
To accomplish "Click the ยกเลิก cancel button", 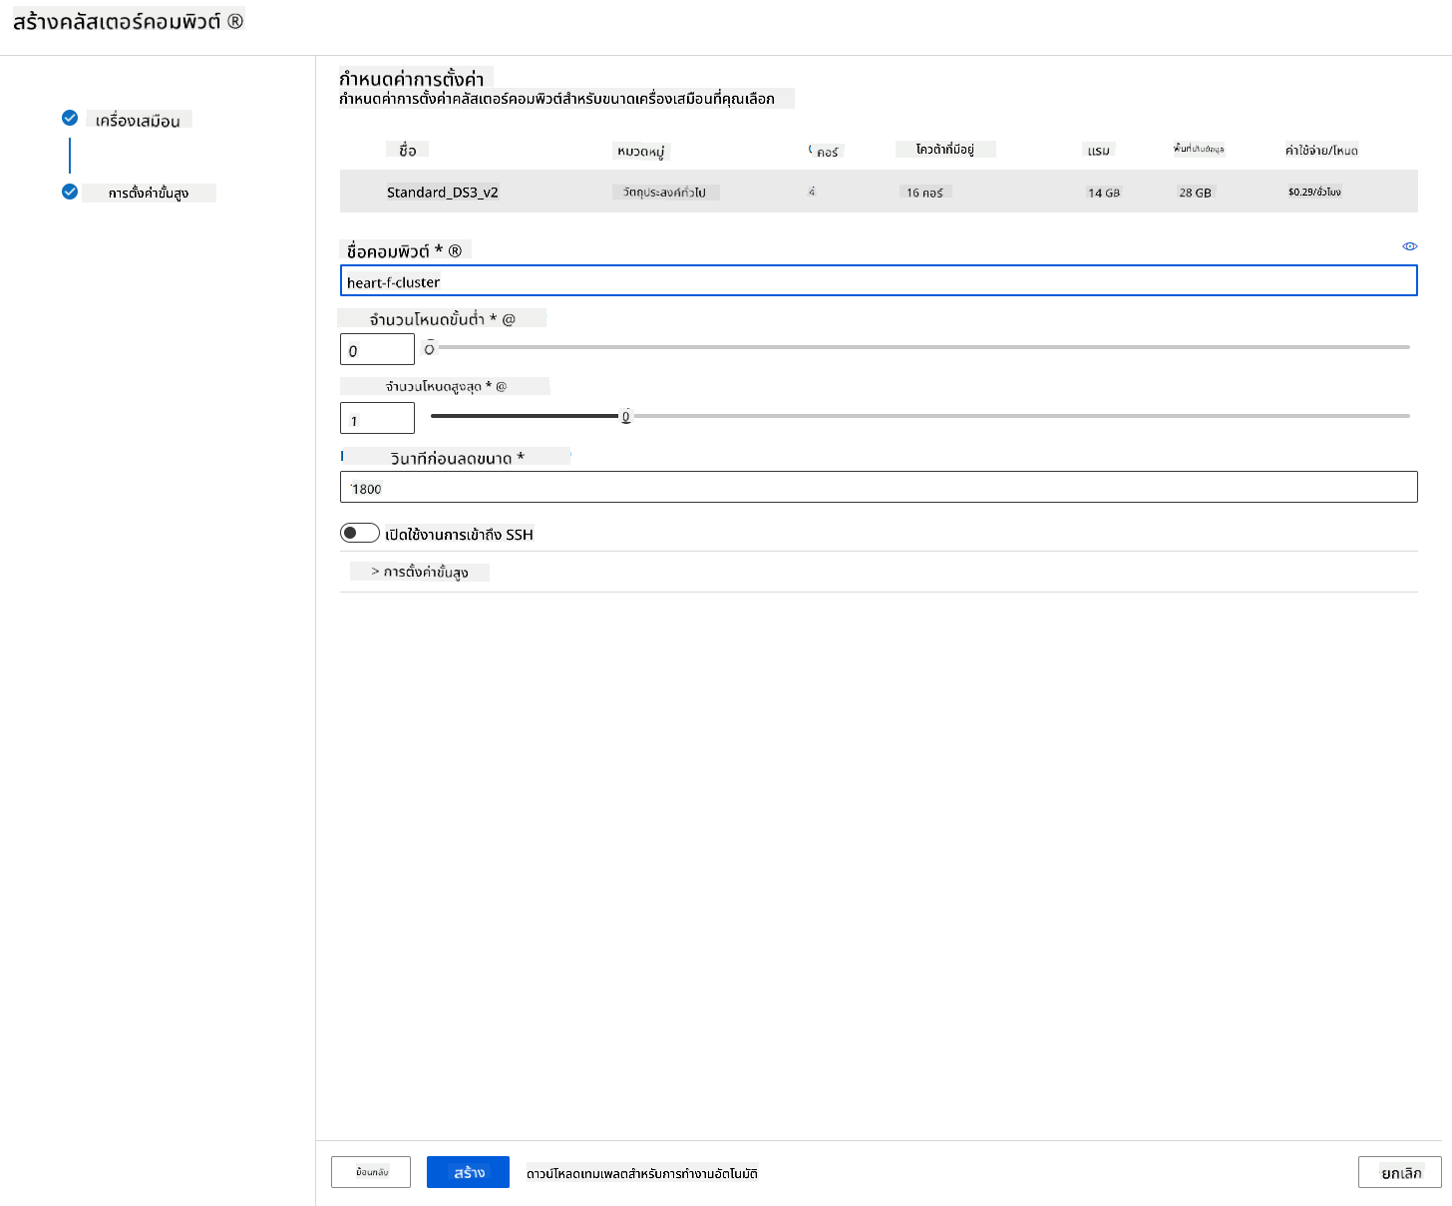I will pyautogui.click(x=1400, y=1172).
